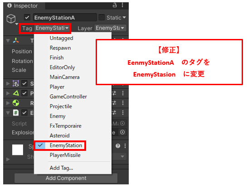Click the Add Component button
248x188 pixels.
(66, 178)
